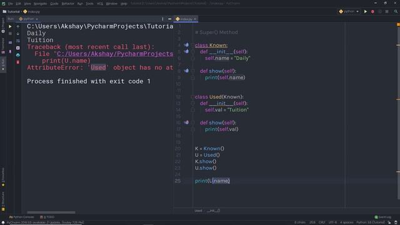Click the PyCharm update available notification
The height and width of the screenshot is (225, 400).
(45, 222)
